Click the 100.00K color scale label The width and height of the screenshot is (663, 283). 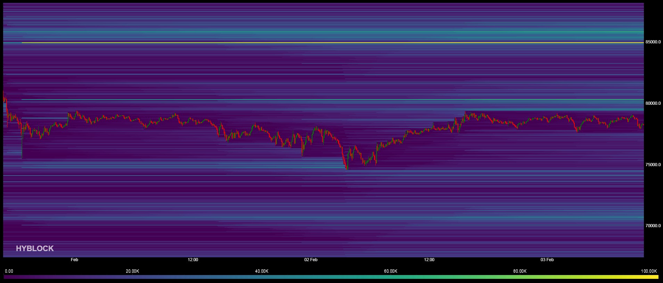point(649,271)
